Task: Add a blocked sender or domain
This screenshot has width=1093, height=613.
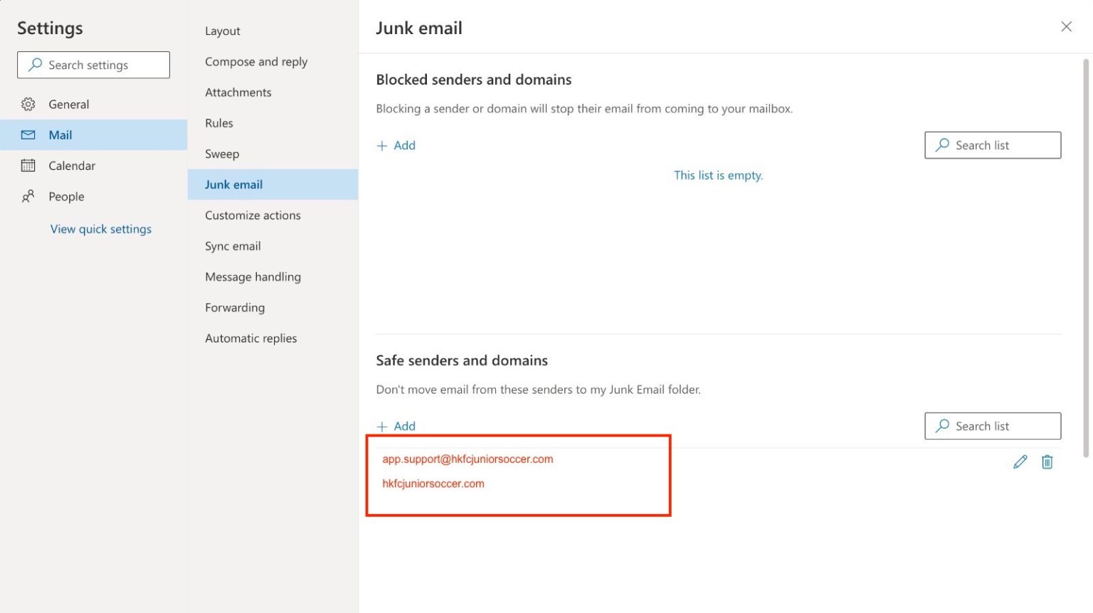Action: coord(396,146)
